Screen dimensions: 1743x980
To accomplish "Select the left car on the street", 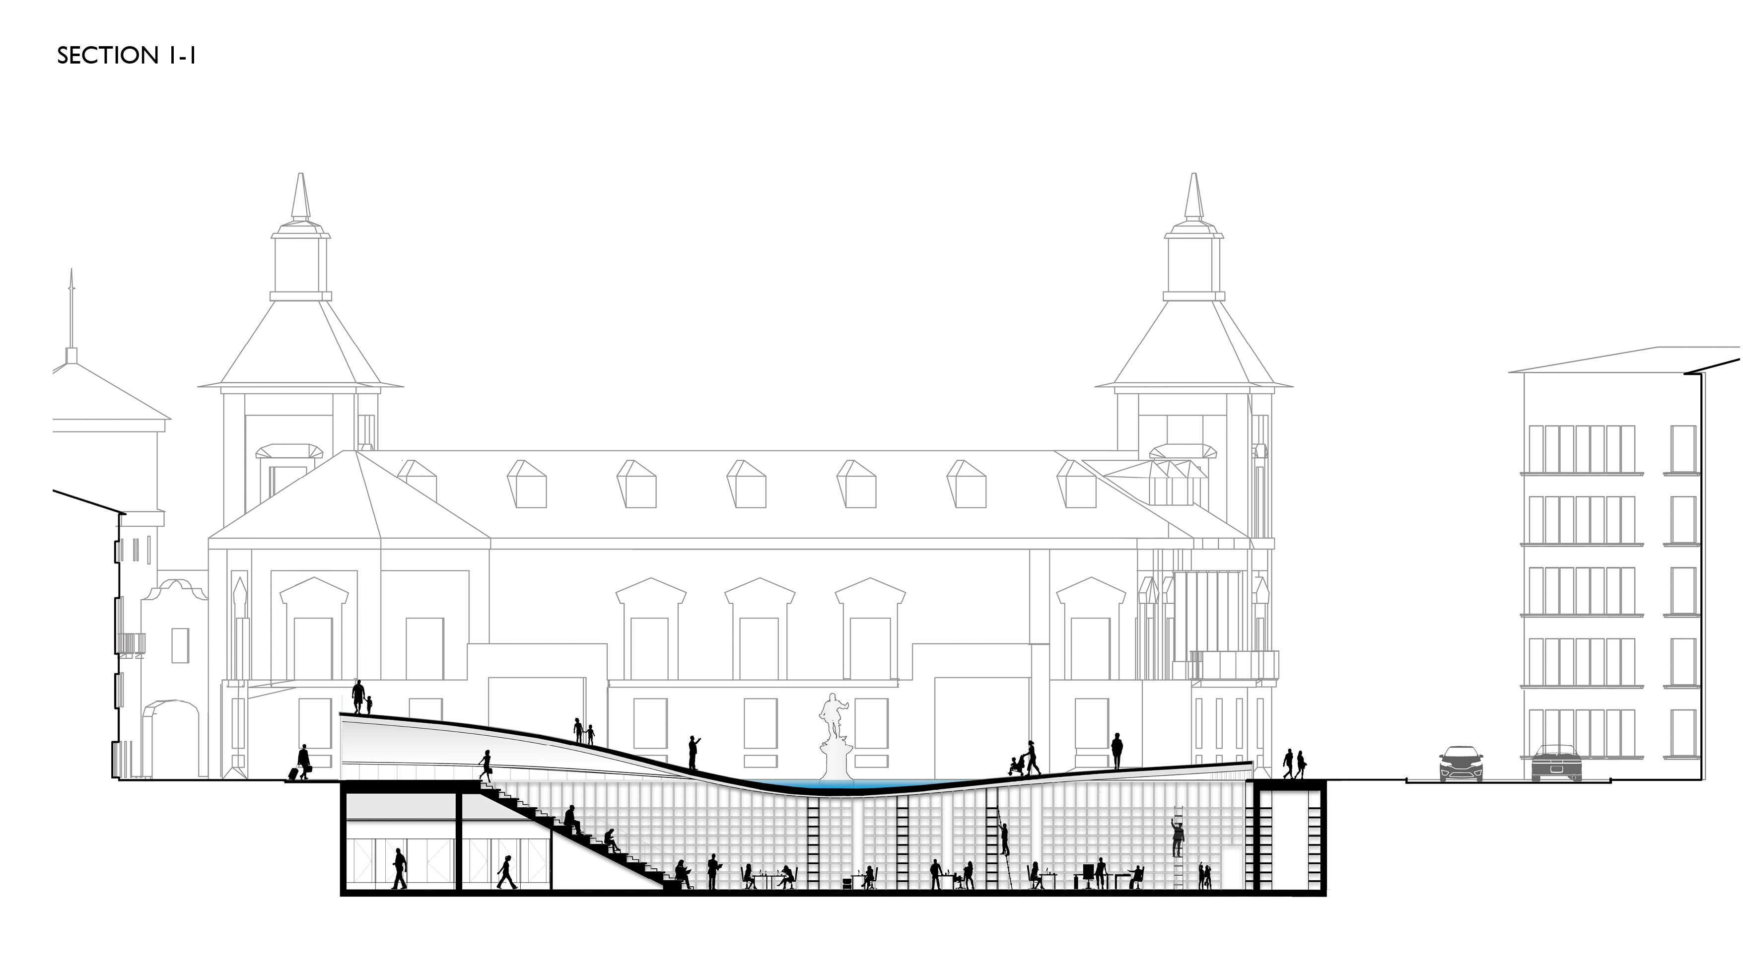I will pos(1462,764).
